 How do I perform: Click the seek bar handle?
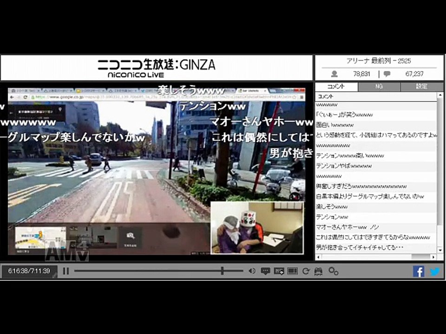pyautogui.click(x=222, y=271)
